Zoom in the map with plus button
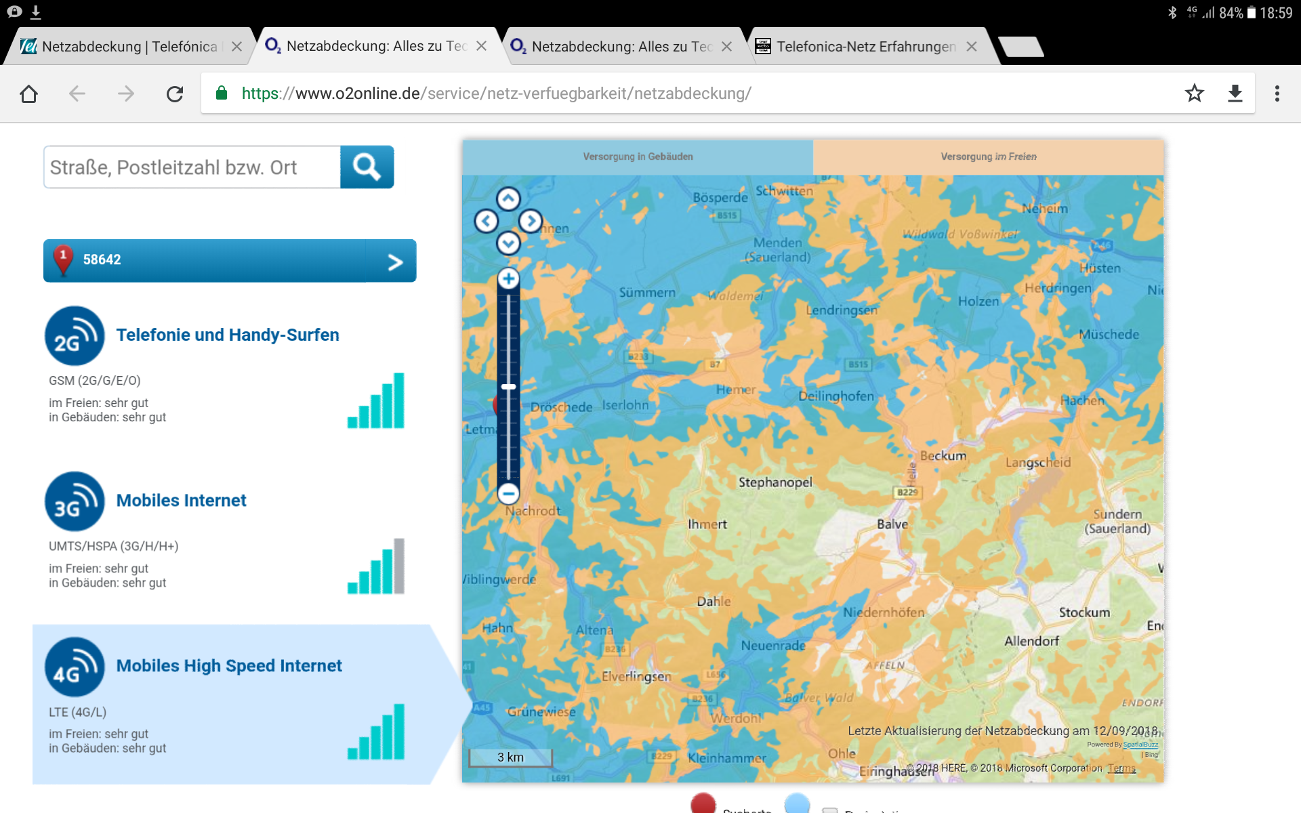Viewport: 1301px width, 813px height. click(508, 278)
